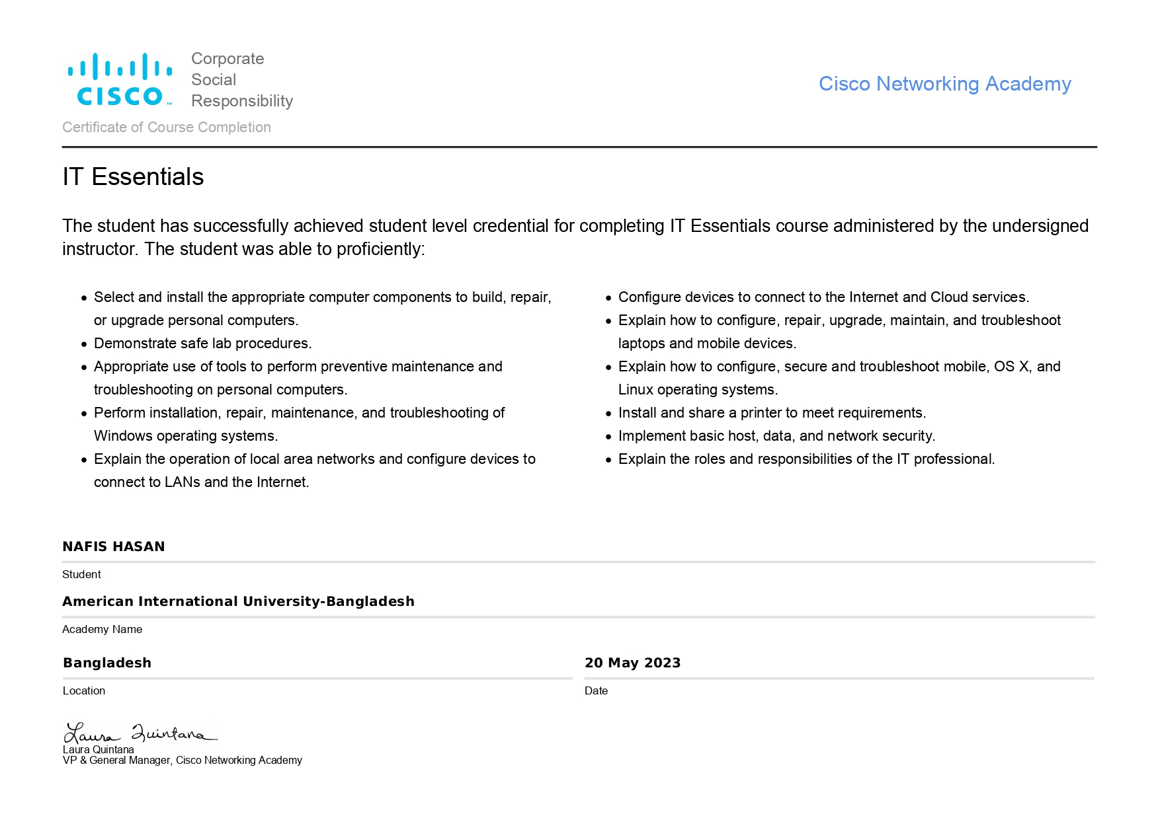Image resolution: width=1160 pixels, height=820 pixels.
Task: Click the Cisco logo
Action: pos(120,79)
